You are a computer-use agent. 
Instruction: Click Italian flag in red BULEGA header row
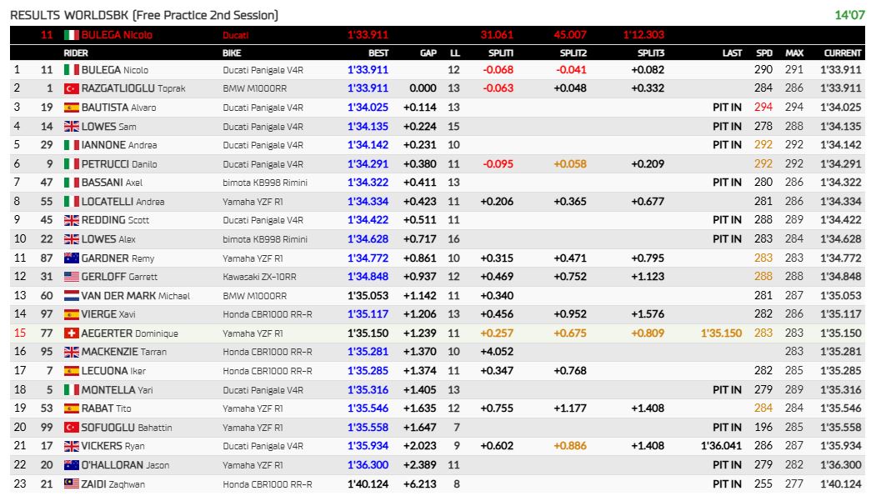coord(72,35)
